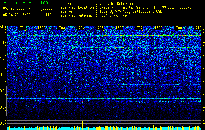Click the 1.0 frequency axis label

(3, 58)
